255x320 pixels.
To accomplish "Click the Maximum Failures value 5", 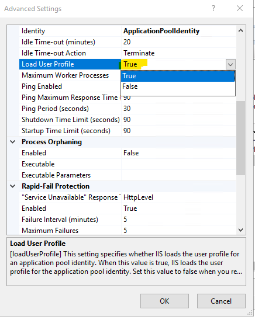I will [125, 231].
